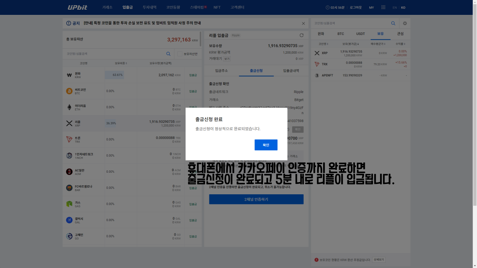The image size is (477, 268).
Task: Select the XRP row in holdings list
Action: pos(361,53)
